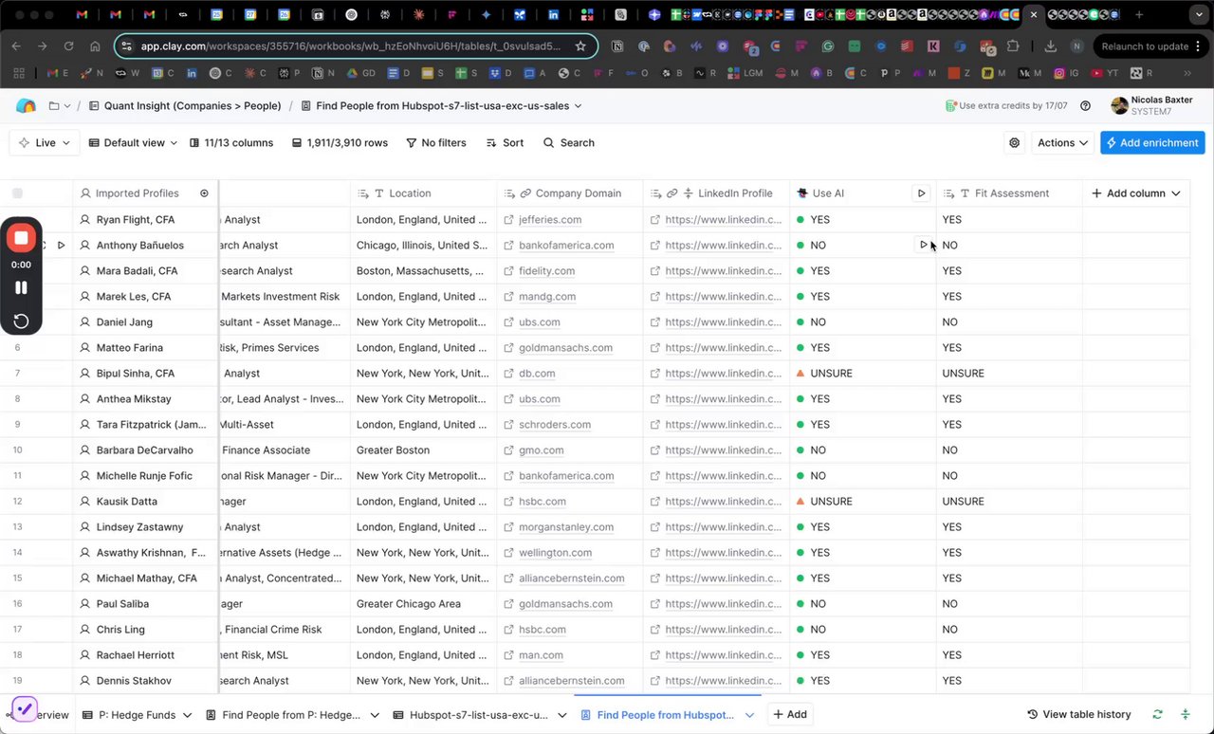Run the Use AI column play icon

pyautogui.click(x=921, y=193)
